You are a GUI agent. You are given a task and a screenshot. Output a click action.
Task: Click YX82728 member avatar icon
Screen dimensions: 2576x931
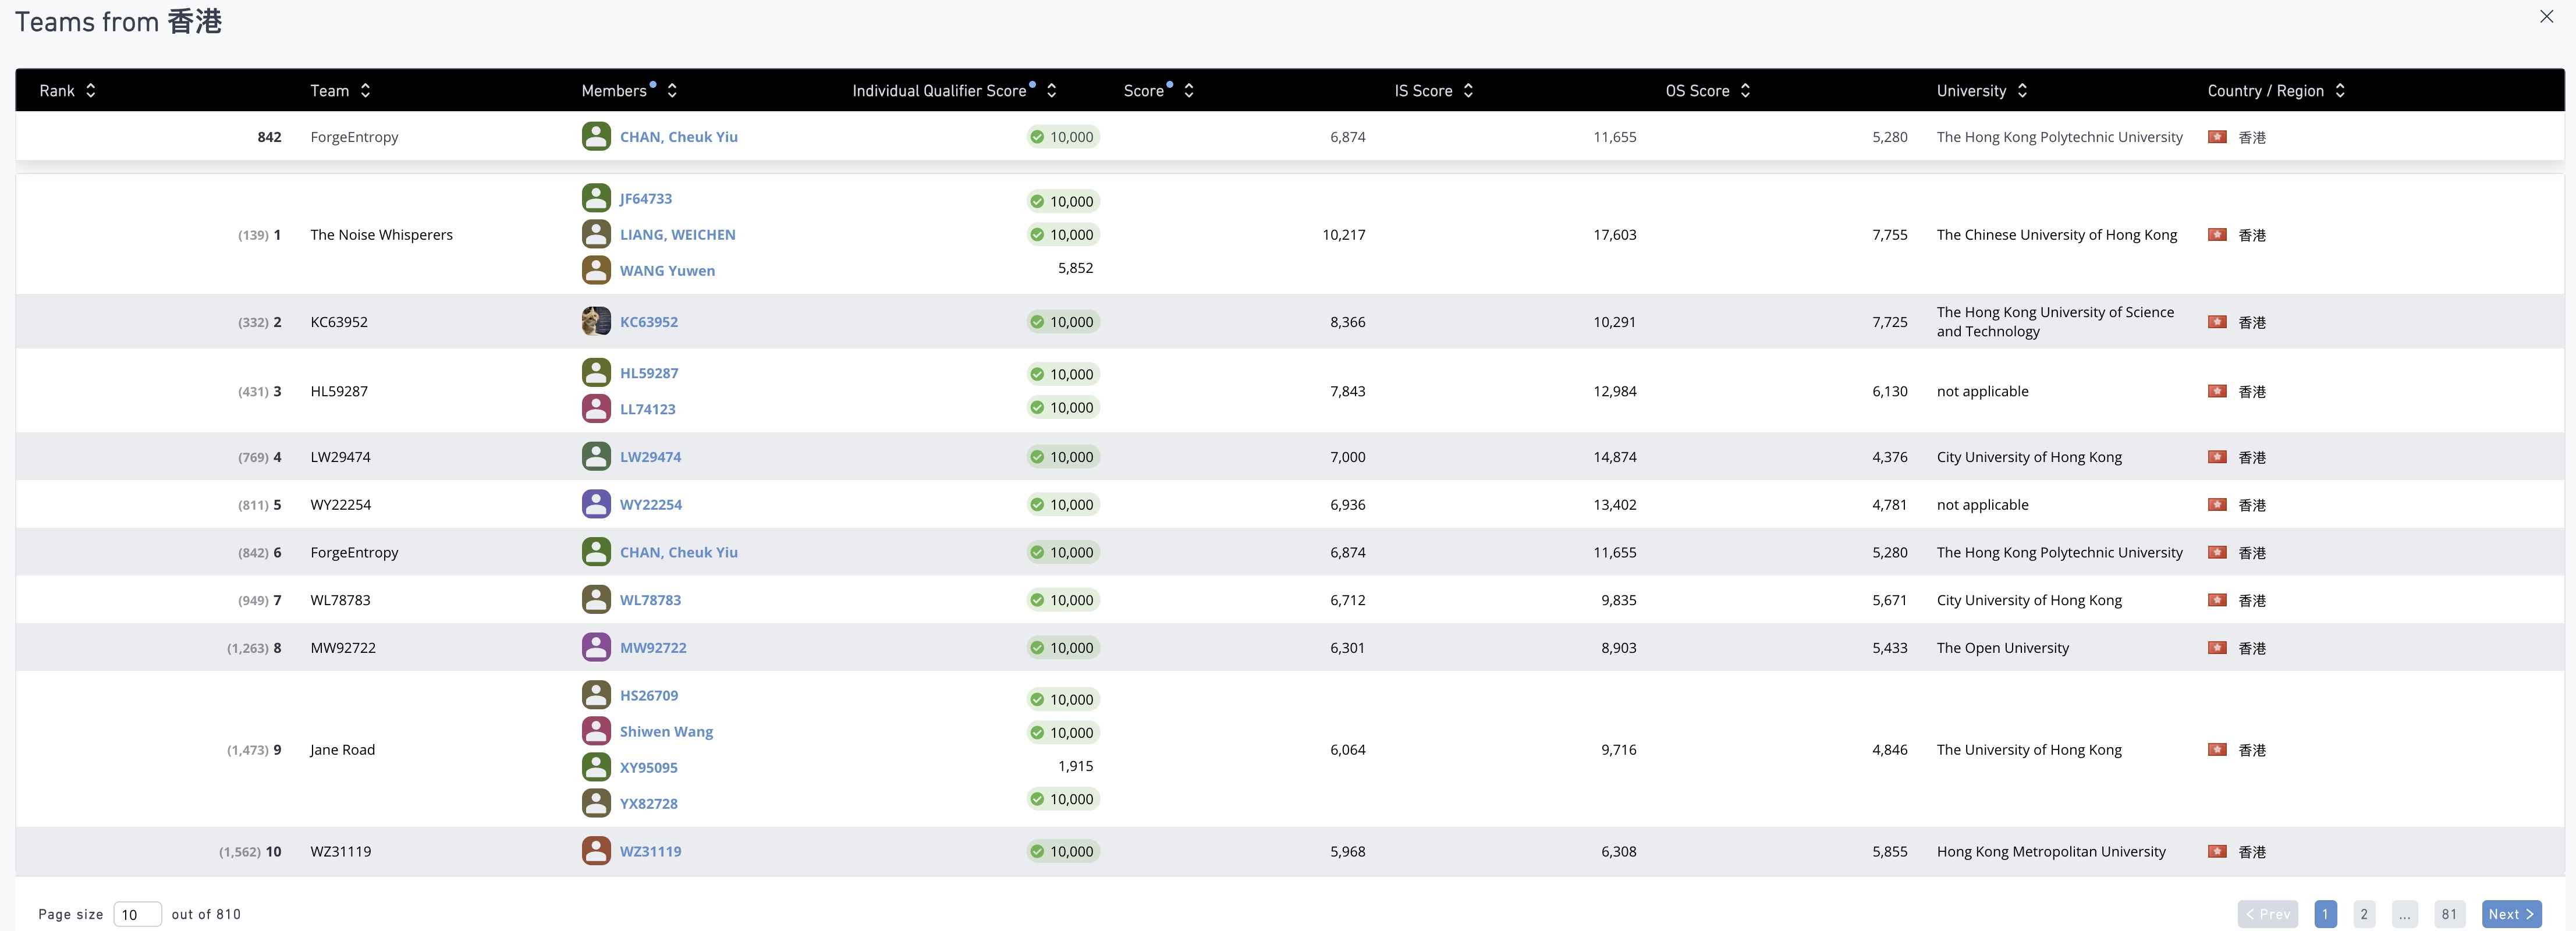click(596, 802)
